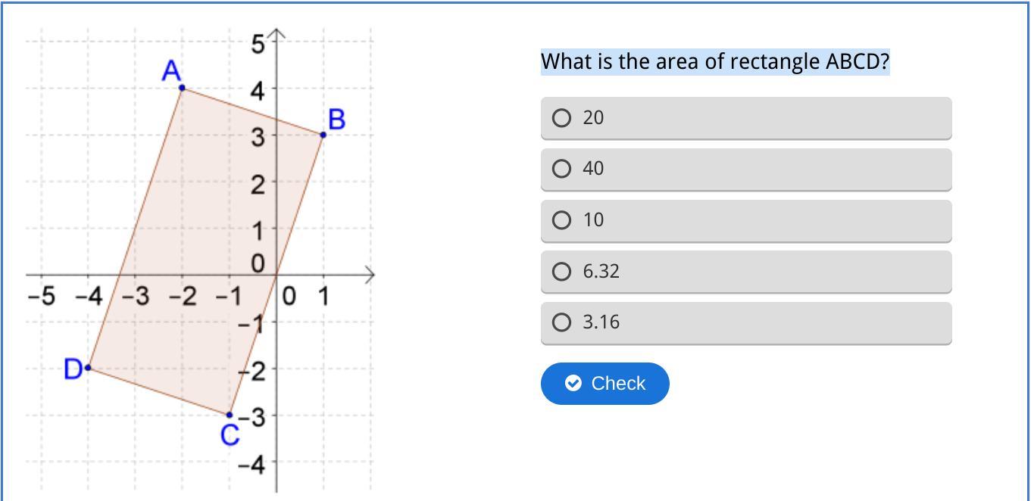Click vertex dot B on the graph
This screenshot has height=501, width=1034.
[x=323, y=135]
